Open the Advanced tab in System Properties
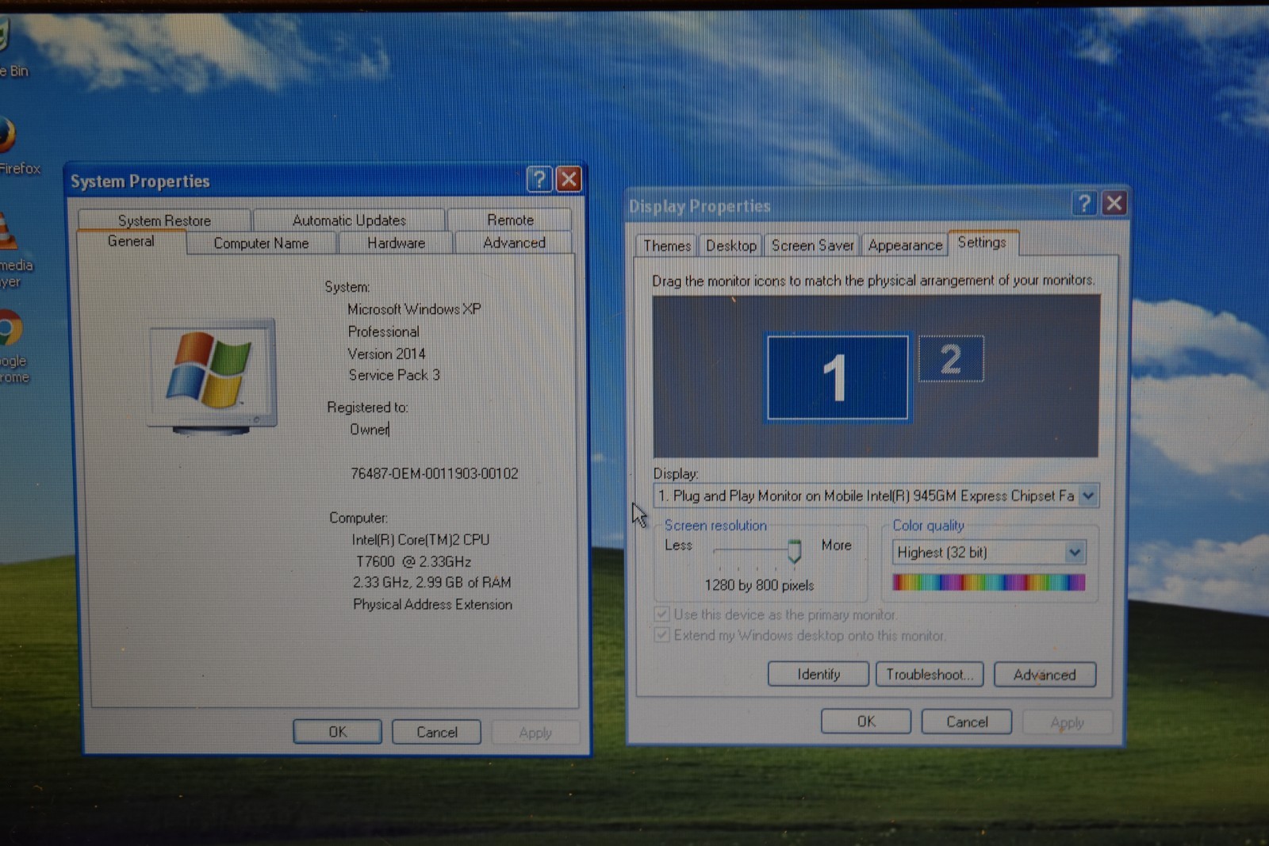The width and height of the screenshot is (1269, 846). pos(514,243)
